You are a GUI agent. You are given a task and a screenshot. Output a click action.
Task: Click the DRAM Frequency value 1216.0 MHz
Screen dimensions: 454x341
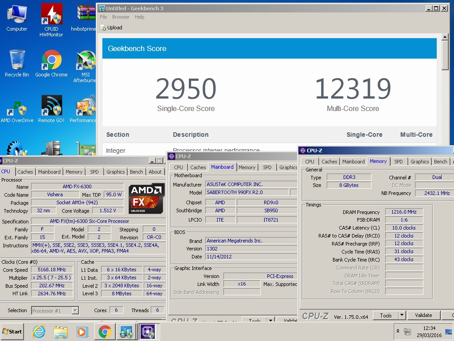pyautogui.click(x=404, y=212)
